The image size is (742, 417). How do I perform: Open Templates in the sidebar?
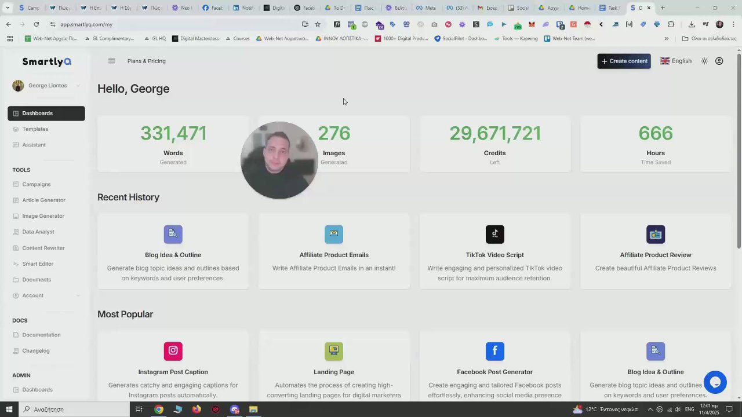35,129
